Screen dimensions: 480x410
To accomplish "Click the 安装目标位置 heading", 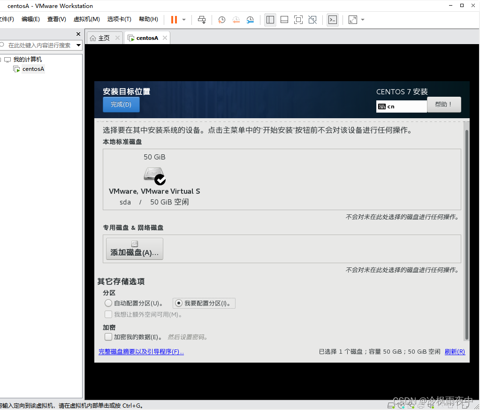I will point(126,91).
